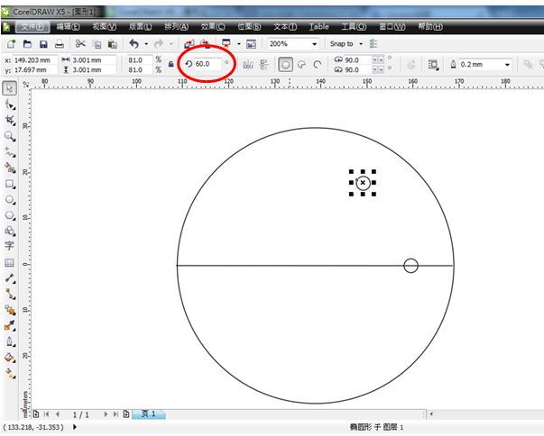Create a new document
This screenshot has height=436, width=544.
pyautogui.click(x=11, y=44)
